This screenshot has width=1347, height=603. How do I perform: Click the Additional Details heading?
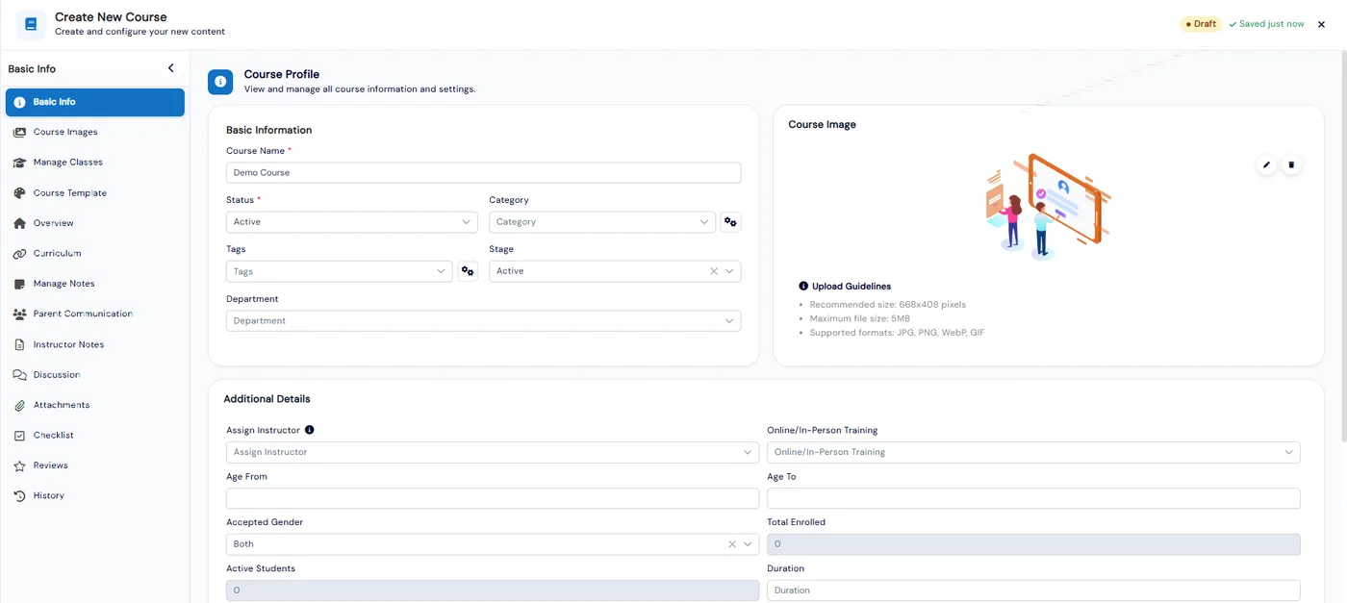click(267, 399)
